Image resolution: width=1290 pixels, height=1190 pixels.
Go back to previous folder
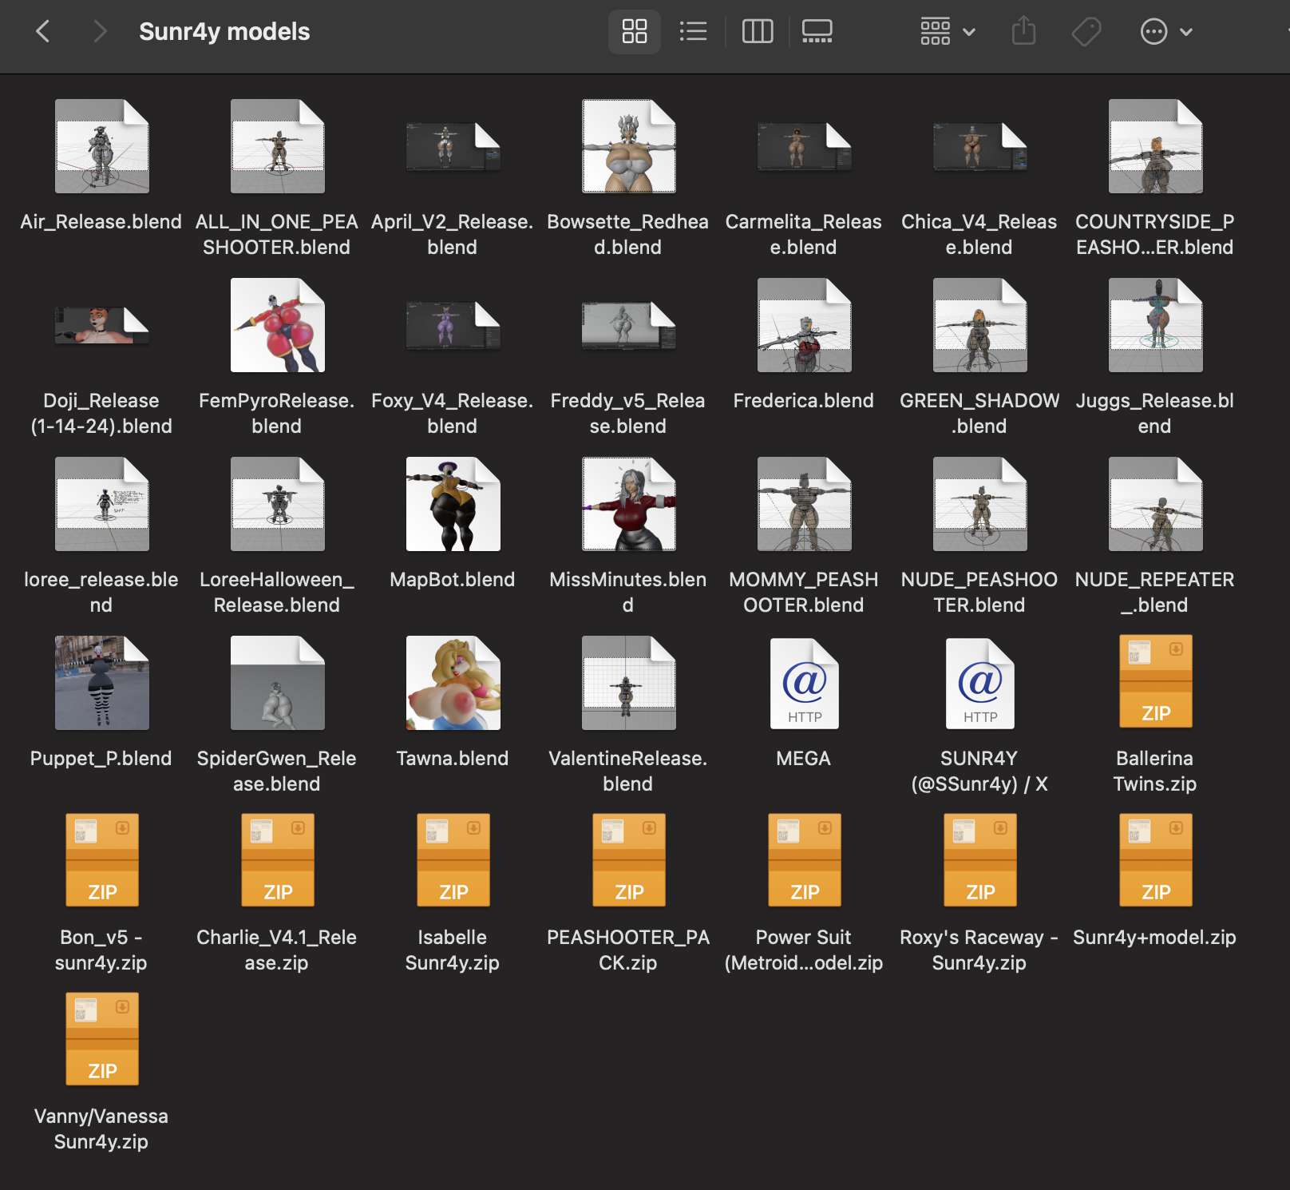[x=43, y=32]
